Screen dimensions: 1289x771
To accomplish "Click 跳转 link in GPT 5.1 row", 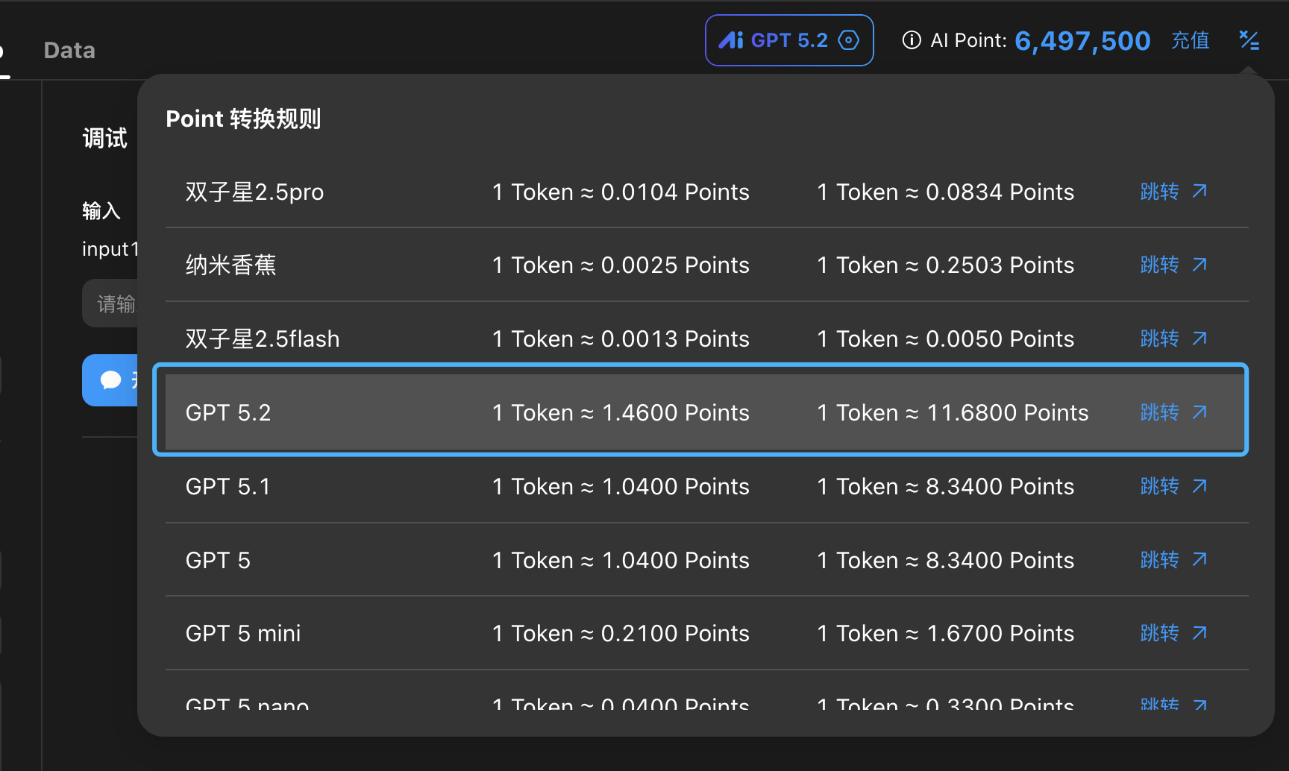I will [x=1174, y=486].
